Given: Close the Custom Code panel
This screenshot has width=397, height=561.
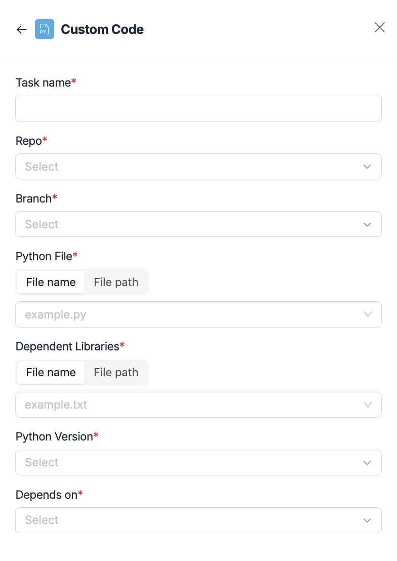Looking at the screenshot, I should coord(380,27).
